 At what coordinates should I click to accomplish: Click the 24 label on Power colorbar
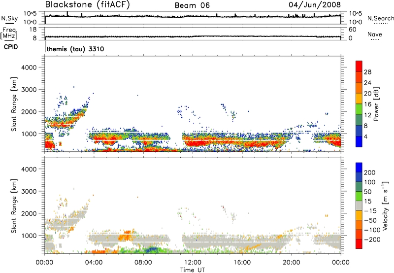click(367, 83)
